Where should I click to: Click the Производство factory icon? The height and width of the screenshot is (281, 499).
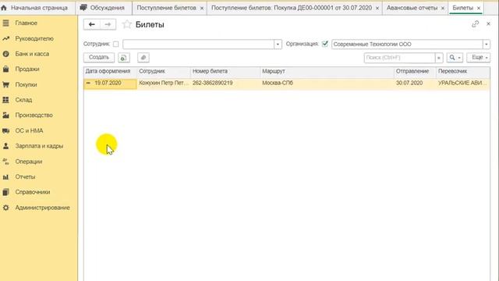(x=5, y=115)
